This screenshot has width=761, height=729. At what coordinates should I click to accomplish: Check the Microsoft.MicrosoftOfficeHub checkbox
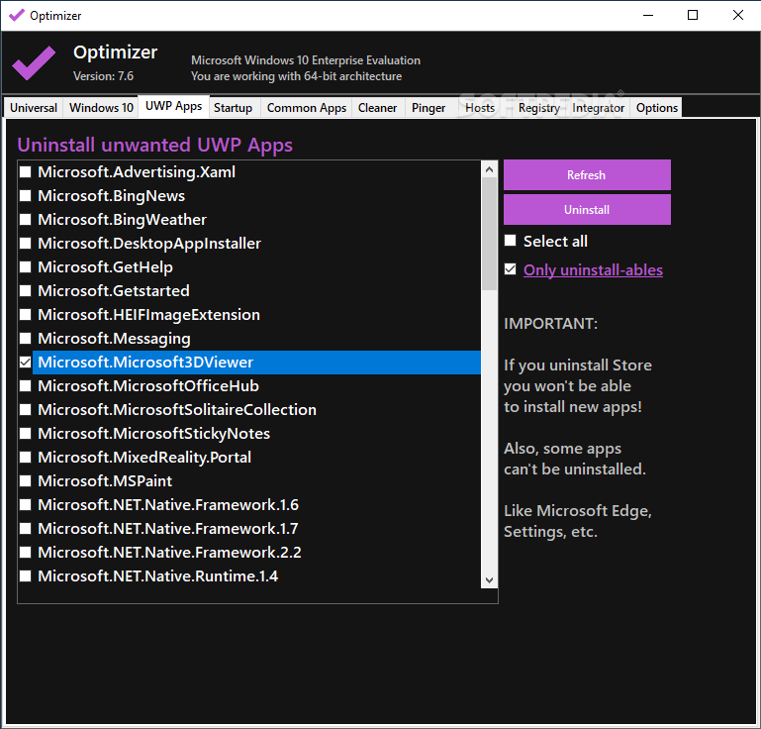coord(26,386)
